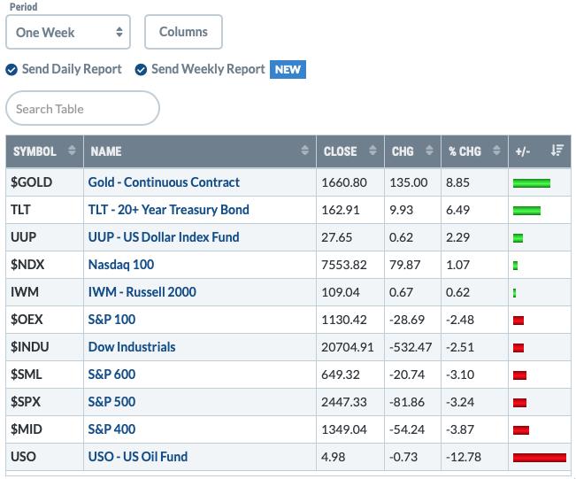Select the $INDU symbol cell
This screenshot has height=479, width=576.
[45, 347]
